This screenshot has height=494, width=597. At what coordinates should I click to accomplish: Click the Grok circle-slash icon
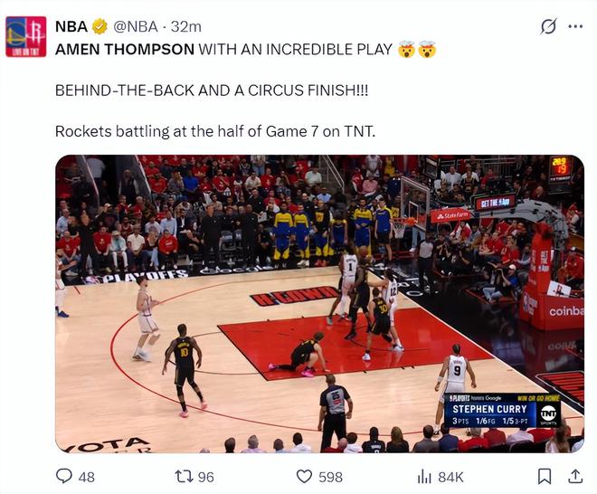pyautogui.click(x=549, y=26)
